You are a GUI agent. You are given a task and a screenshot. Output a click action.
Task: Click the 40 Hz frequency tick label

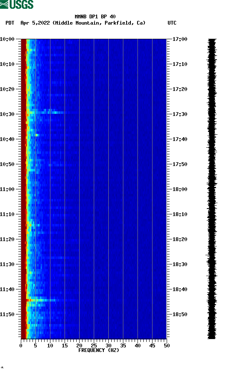click(x=137, y=346)
